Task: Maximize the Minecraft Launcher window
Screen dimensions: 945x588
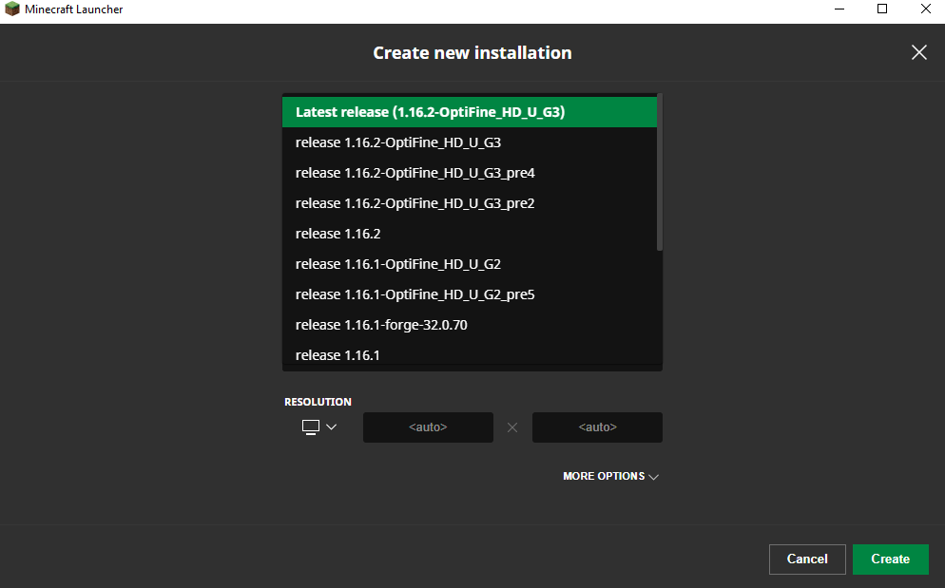Action: click(882, 9)
